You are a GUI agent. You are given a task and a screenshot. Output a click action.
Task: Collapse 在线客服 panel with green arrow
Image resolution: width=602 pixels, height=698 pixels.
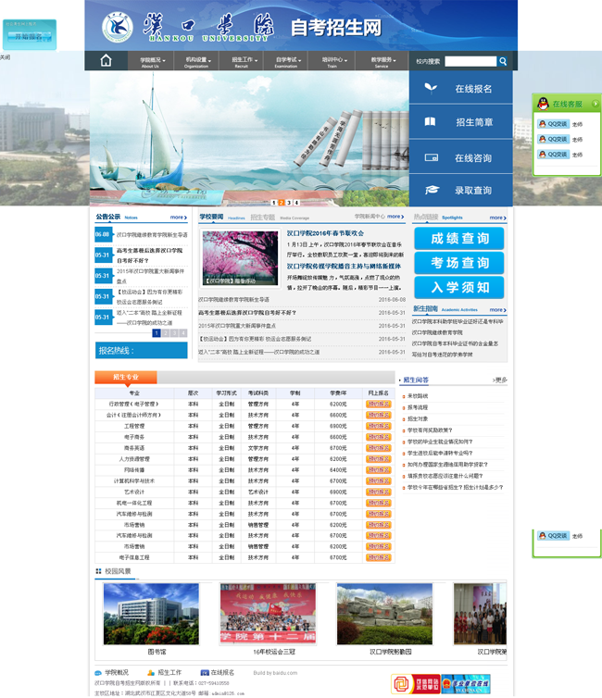tap(595, 104)
